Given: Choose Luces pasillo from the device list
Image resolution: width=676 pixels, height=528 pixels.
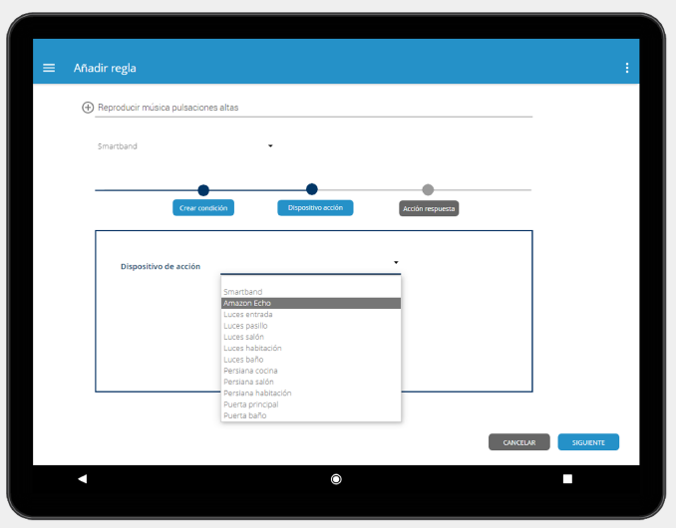Looking at the screenshot, I should pos(311,326).
